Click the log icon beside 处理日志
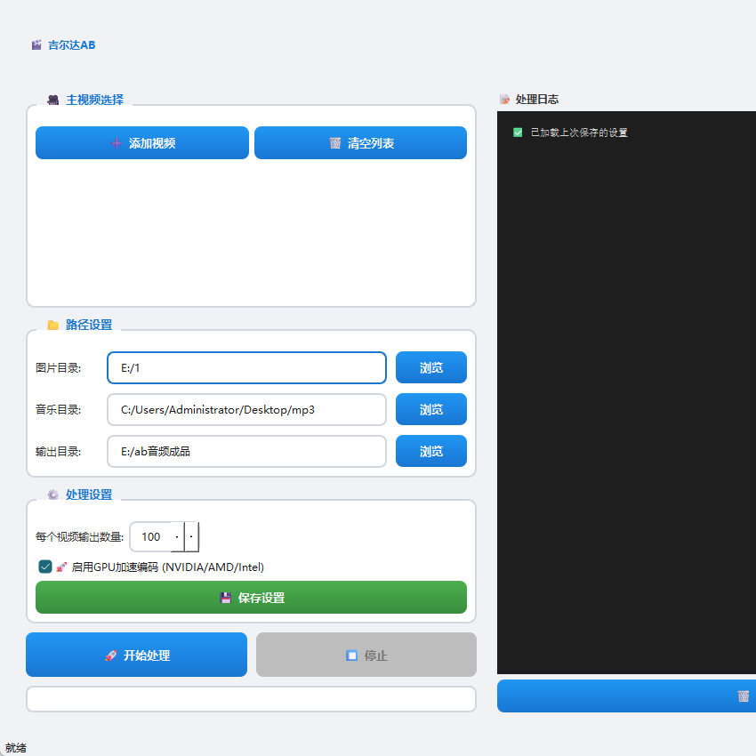The width and height of the screenshot is (756, 756). coord(503,100)
